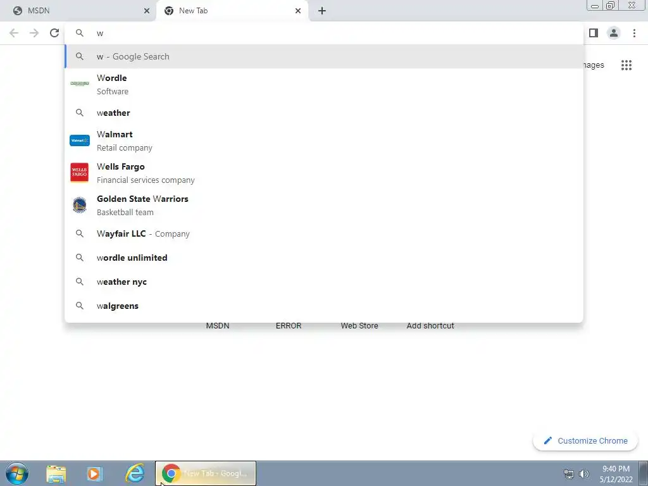Click the Warriors team logo thumbnail
The width and height of the screenshot is (648, 486).
pos(79,205)
